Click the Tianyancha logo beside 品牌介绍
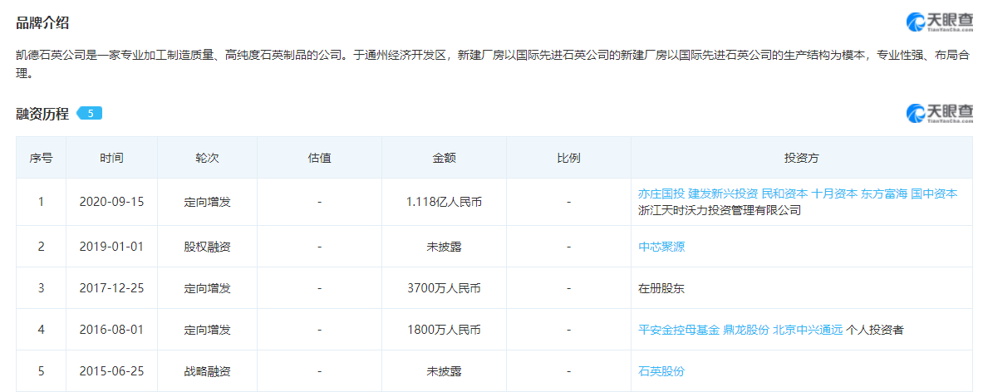Image resolution: width=983 pixels, height=392 pixels. pyautogui.click(x=939, y=22)
